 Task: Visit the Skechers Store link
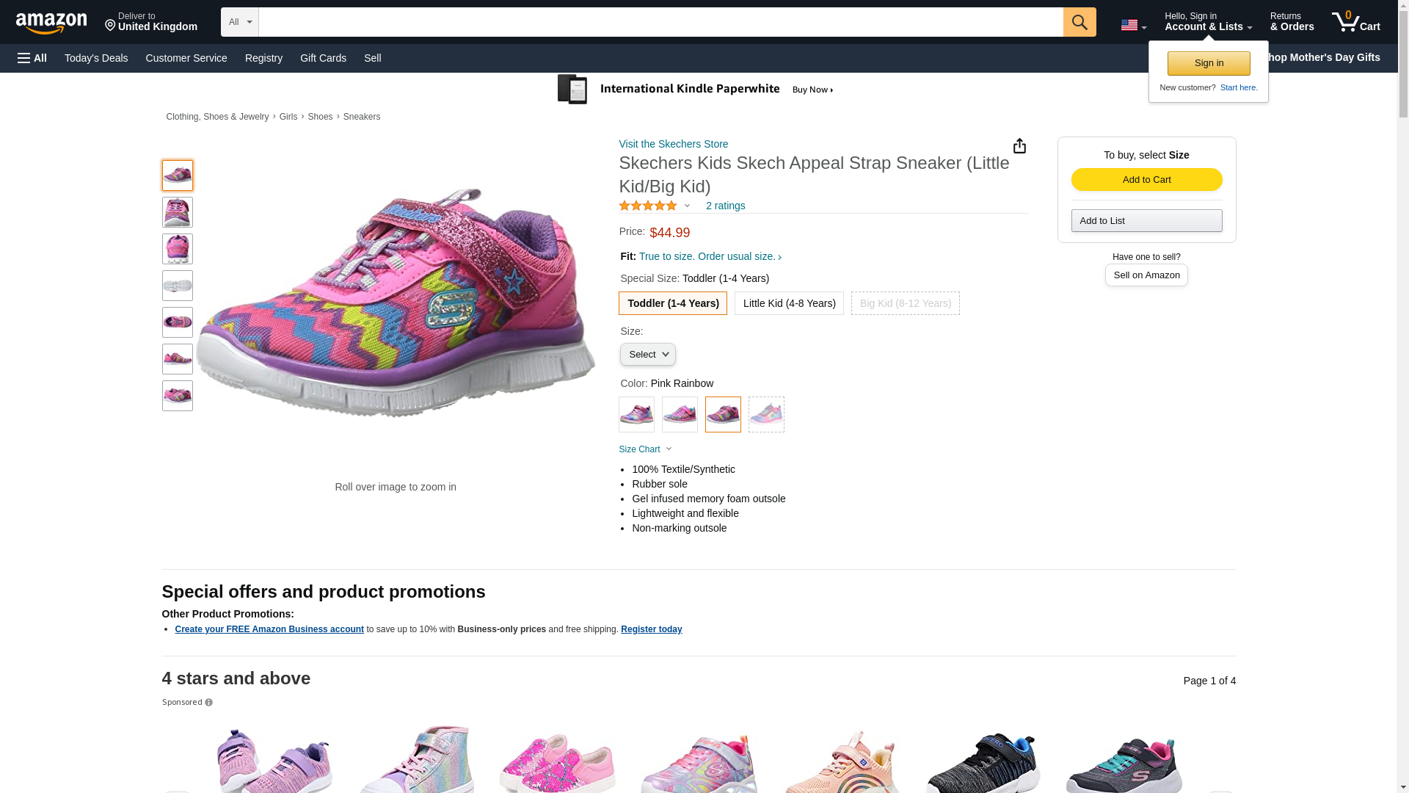(673, 144)
